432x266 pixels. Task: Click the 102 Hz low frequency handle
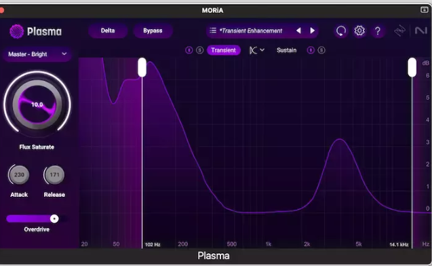coord(142,67)
